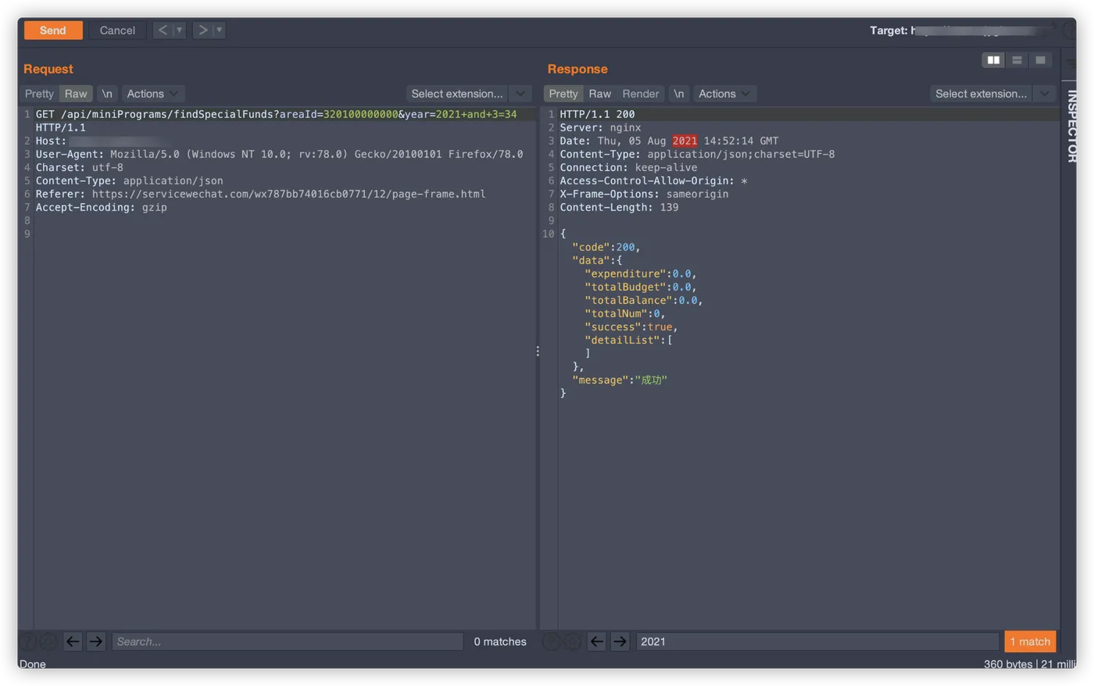Click the divider handle between Request and Response
1094x686 pixels.
coord(538,352)
